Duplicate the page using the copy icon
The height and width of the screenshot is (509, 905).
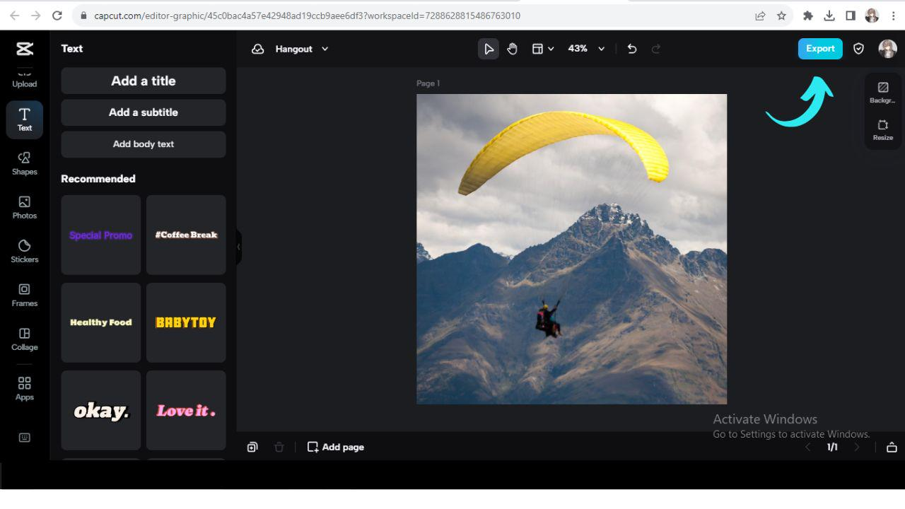click(252, 447)
